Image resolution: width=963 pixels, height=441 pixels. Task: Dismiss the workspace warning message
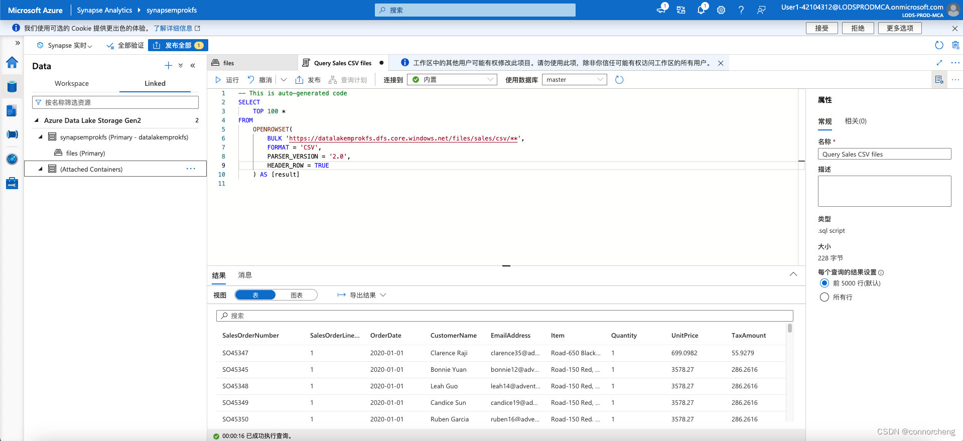pyautogui.click(x=721, y=63)
